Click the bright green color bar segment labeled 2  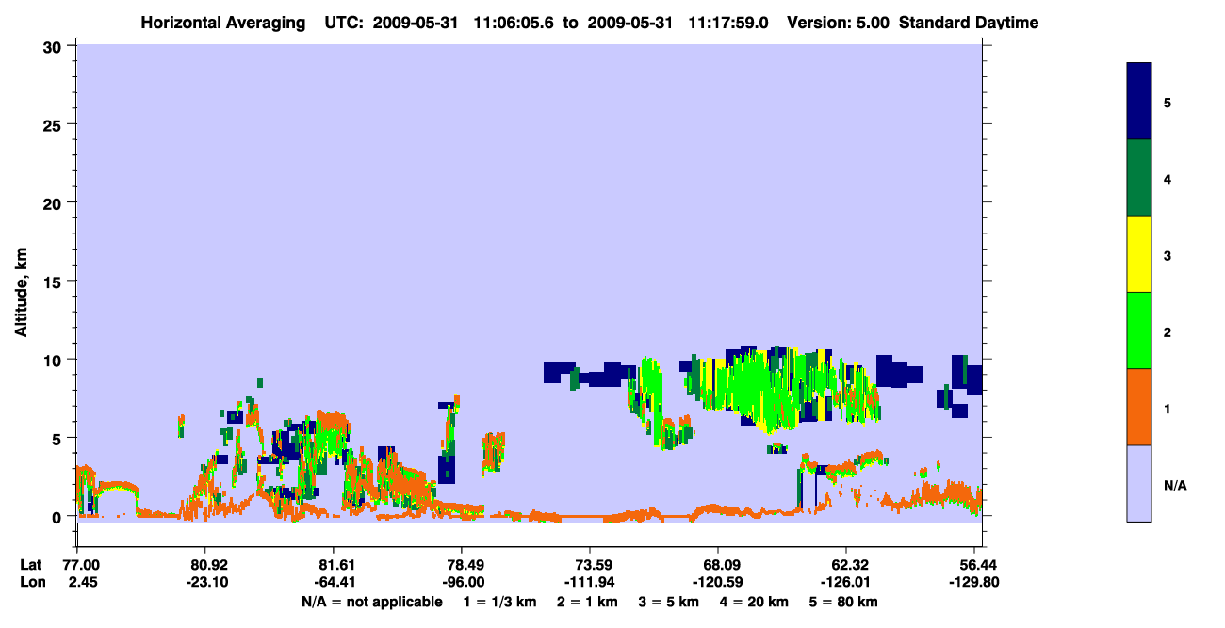(x=1139, y=330)
